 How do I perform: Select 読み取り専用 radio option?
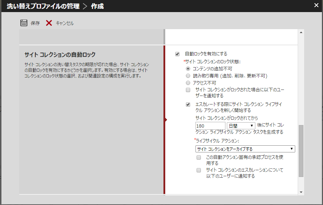pos(188,76)
